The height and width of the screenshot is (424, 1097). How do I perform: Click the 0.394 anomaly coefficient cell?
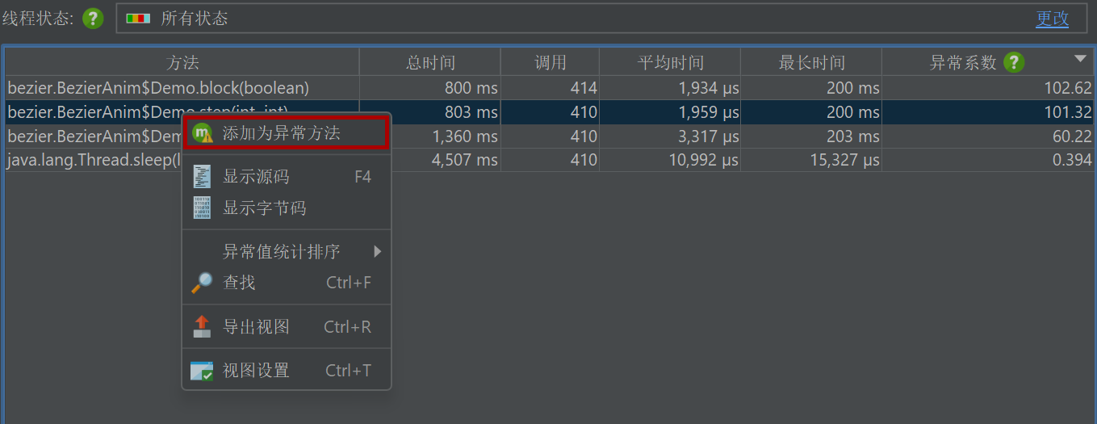(988, 160)
